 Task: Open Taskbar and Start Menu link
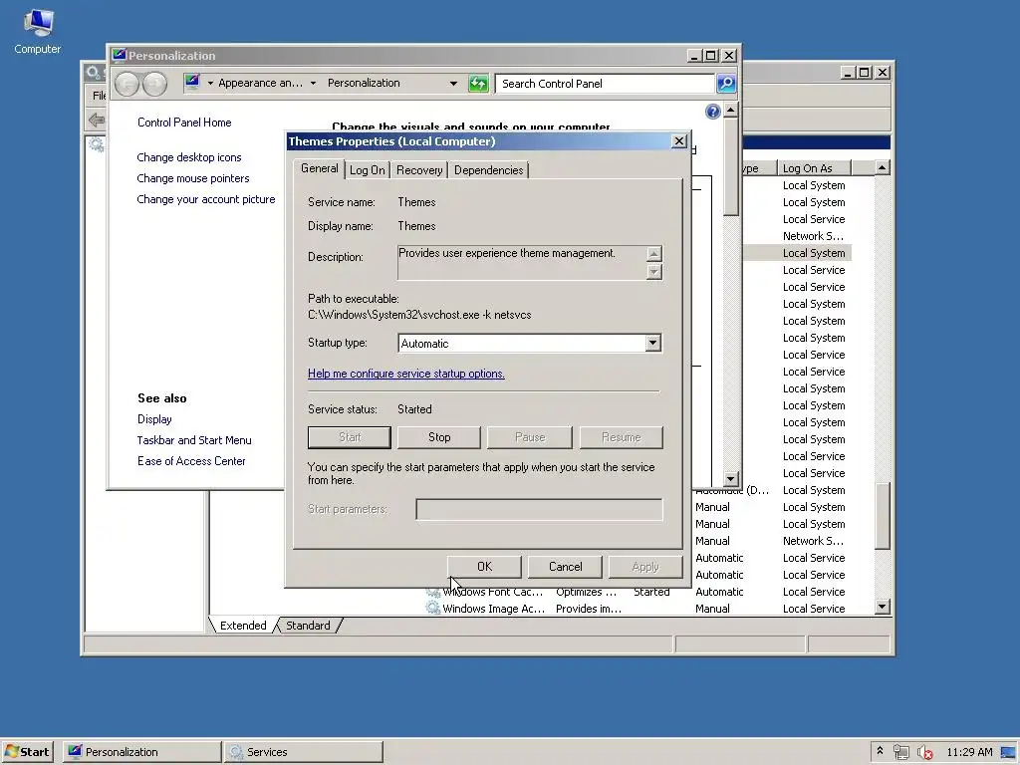(194, 440)
